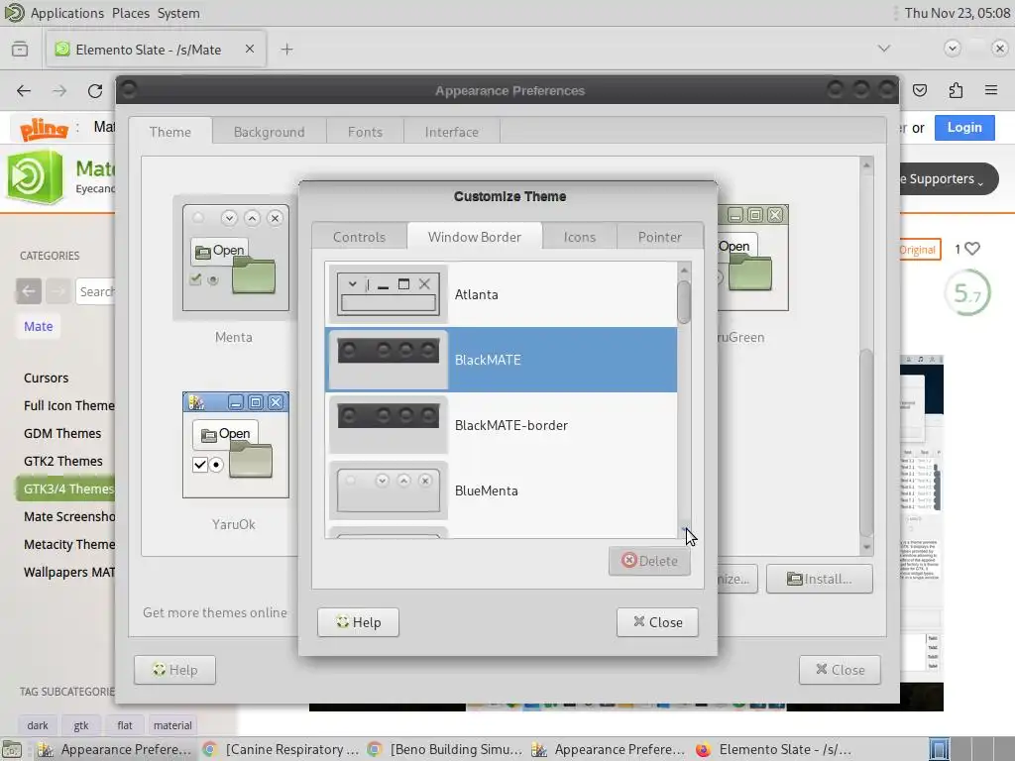Switch to the Window Border tab
Image resolution: width=1015 pixels, height=761 pixels.
click(475, 237)
